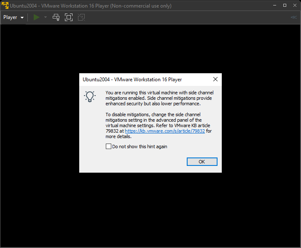Click the Unity mode toolbar icon
Viewport: 301px width, 248px height.
(81, 17)
